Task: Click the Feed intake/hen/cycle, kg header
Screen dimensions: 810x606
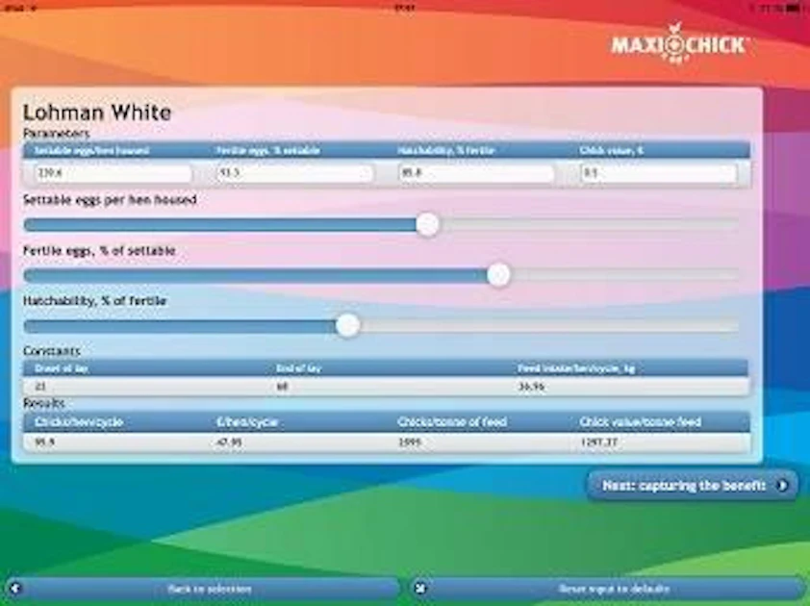Action: 576,368
